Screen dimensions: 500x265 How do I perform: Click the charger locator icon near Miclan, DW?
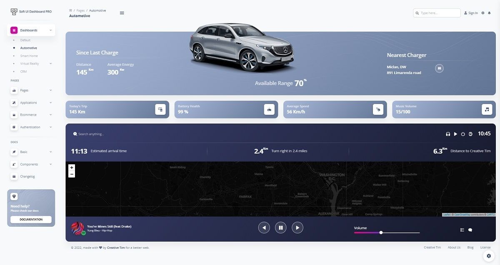point(439,68)
